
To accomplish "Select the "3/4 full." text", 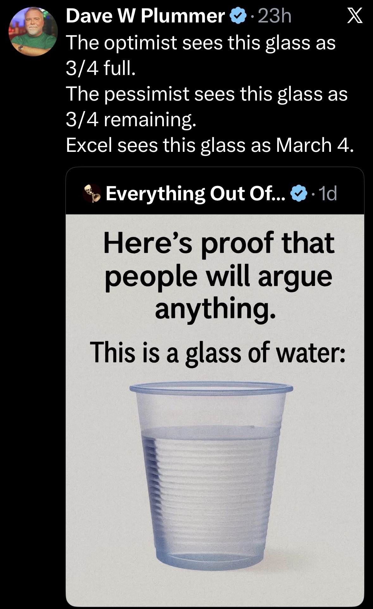I will coord(101,68).
